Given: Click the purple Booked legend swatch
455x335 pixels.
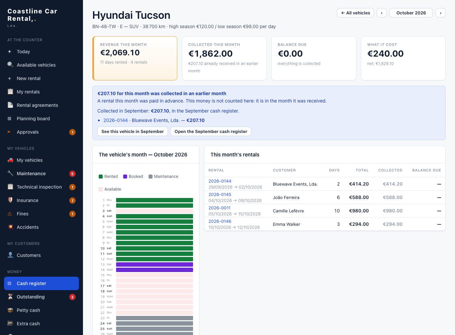Looking at the screenshot, I should (x=125, y=177).
